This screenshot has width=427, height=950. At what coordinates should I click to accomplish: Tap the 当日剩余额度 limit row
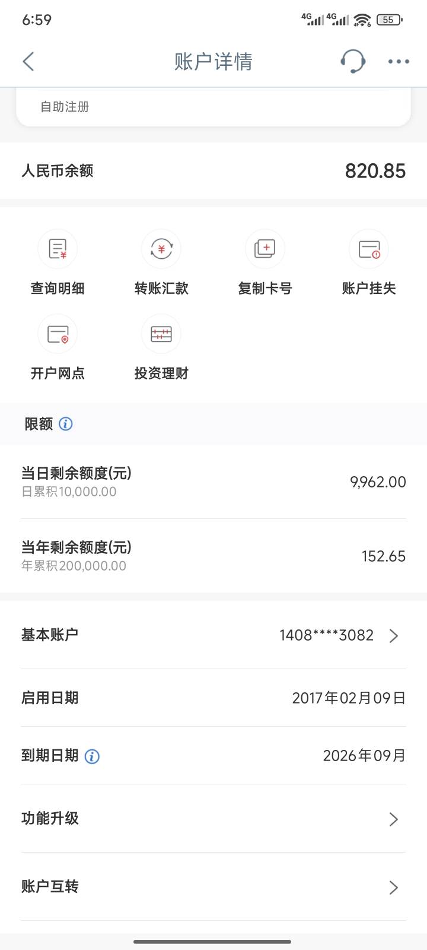pyautogui.click(x=213, y=482)
